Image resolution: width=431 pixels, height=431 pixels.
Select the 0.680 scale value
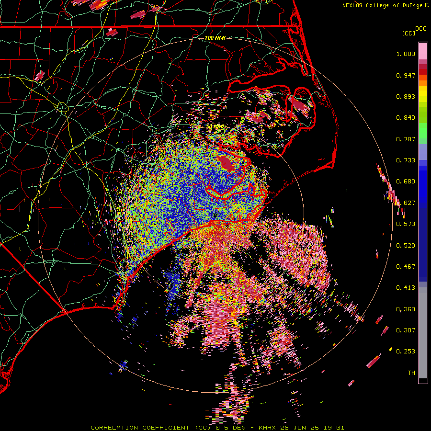coord(406,181)
